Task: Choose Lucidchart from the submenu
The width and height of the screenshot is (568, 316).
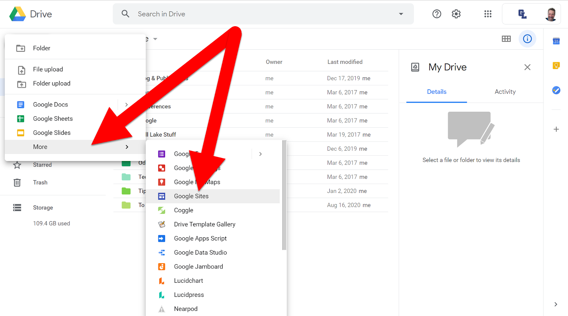Action: coord(213,281)
